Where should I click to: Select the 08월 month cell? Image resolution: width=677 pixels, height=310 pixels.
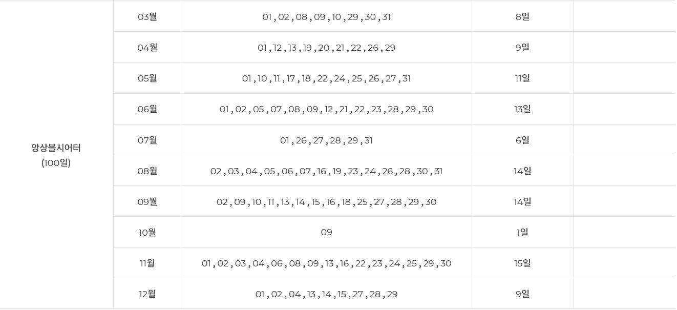(147, 171)
